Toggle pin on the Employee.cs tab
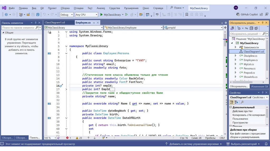The image size is (270, 151). (x=93, y=23)
